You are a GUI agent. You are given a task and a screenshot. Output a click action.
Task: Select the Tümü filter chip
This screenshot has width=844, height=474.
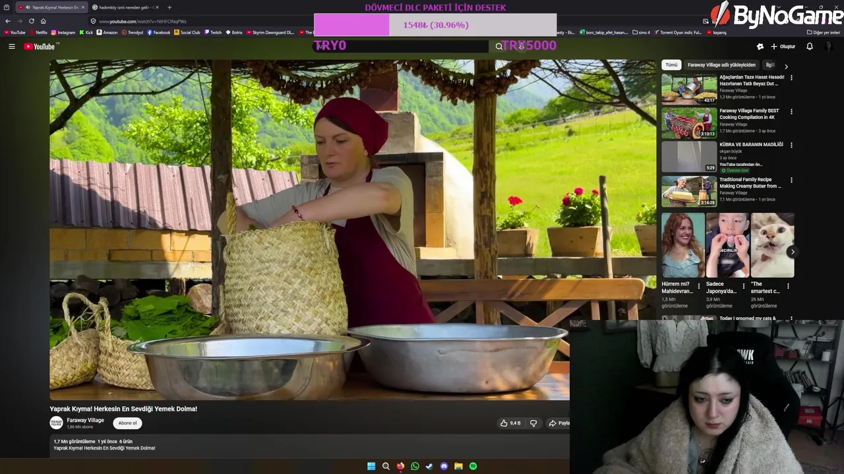click(671, 65)
